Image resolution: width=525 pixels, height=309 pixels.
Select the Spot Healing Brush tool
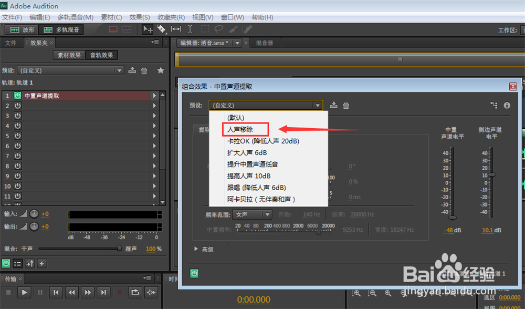coord(247,29)
